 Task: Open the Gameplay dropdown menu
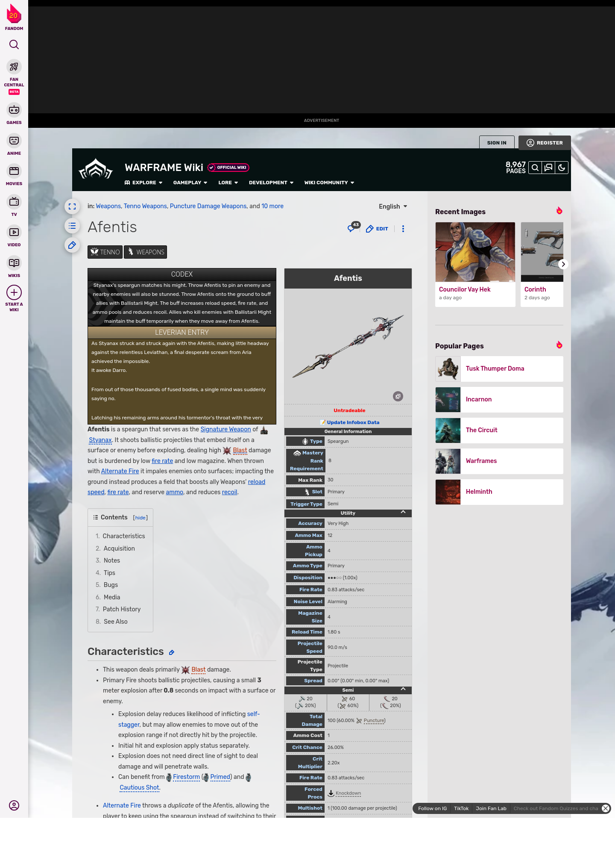click(x=190, y=183)
